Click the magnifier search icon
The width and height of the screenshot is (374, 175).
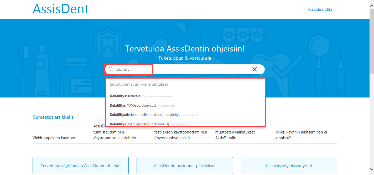coord(111,69)
